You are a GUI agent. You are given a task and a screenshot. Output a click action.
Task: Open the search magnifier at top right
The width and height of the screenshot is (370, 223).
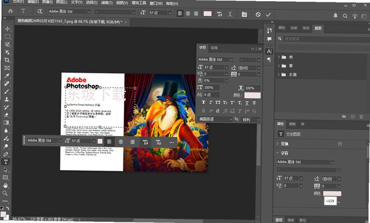click(x=345, y=16)
